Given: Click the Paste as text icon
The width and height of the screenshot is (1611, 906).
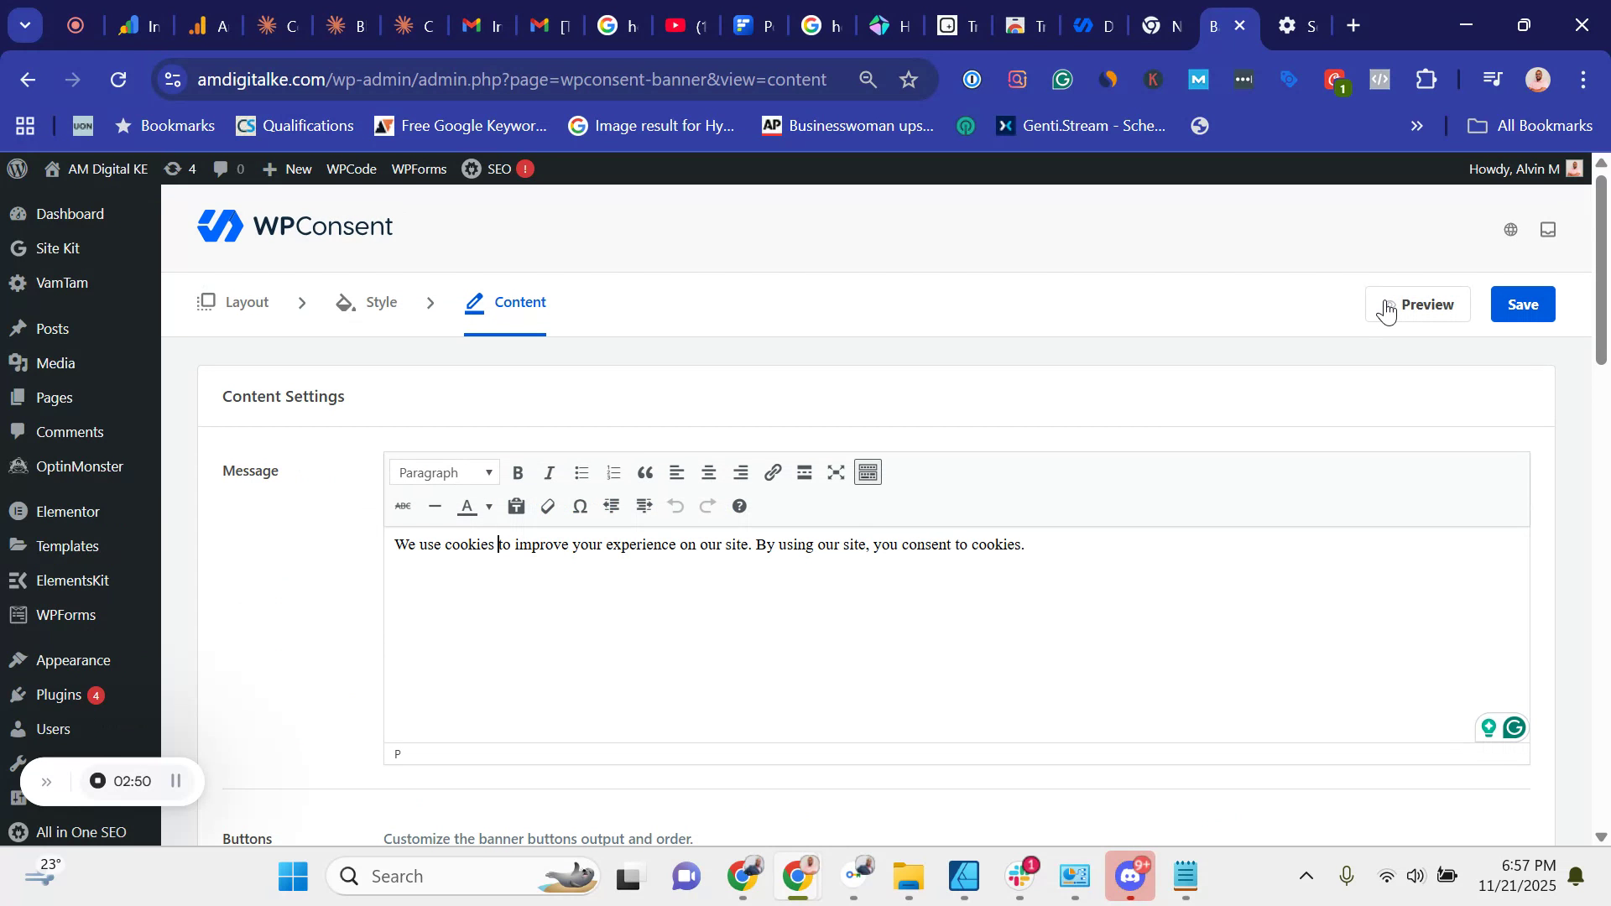Looking at the screenshot, I should coord(516,506).
